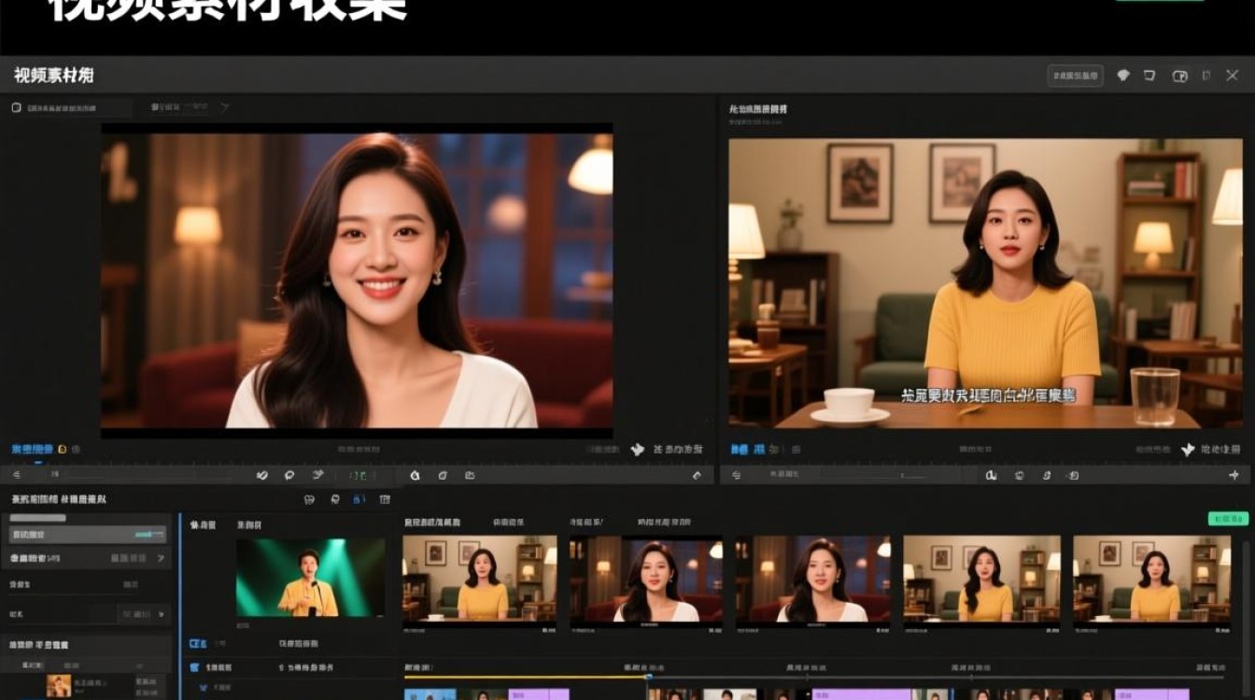Click the crop-square icon beside the diamond icon
The image size is (1255, 700).
(1149, 76)
